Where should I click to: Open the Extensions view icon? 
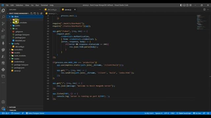[x=3, y=37]
